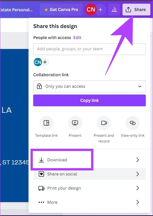Image resolution: width=153 pixels, height=216 pixels.
Task: Click the Copy link button
Action: pos(89,101)
